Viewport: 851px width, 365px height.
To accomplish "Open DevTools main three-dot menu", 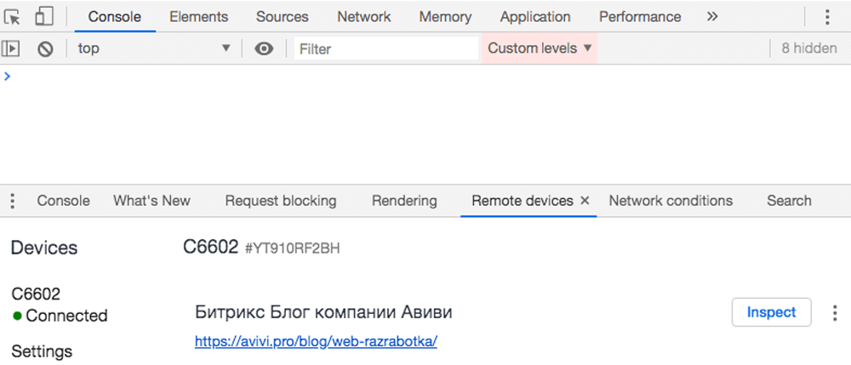I will click(827, 17).
